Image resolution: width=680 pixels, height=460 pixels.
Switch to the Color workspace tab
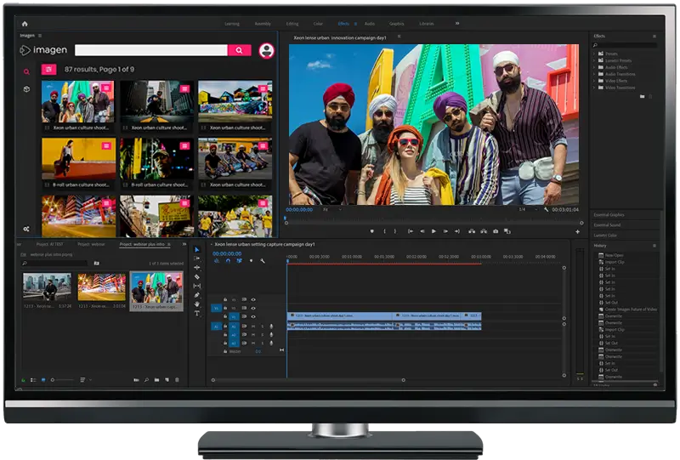tap(318, 23)
